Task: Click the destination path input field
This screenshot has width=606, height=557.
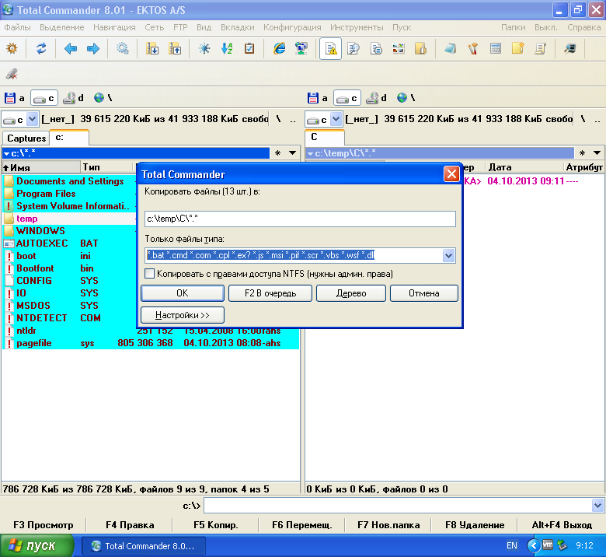Action: coord(299,219)
